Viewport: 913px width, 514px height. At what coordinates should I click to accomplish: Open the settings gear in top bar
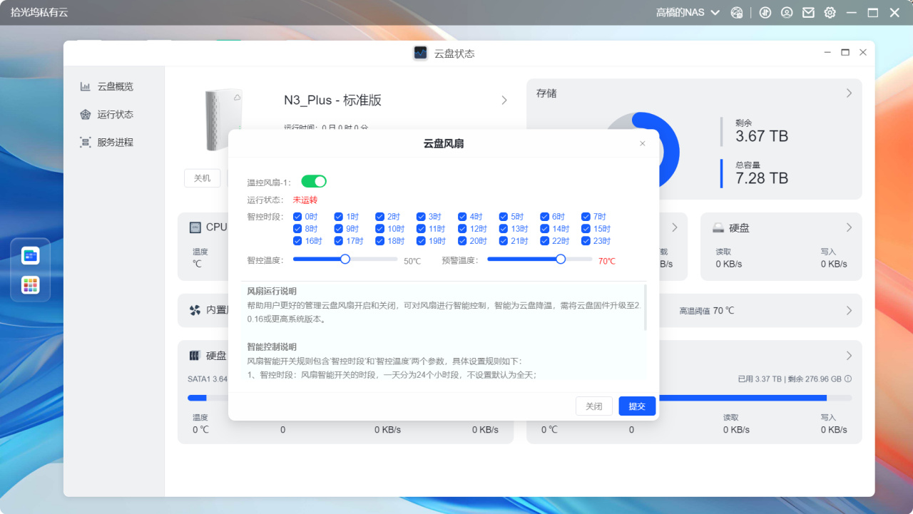pos(830,13)
